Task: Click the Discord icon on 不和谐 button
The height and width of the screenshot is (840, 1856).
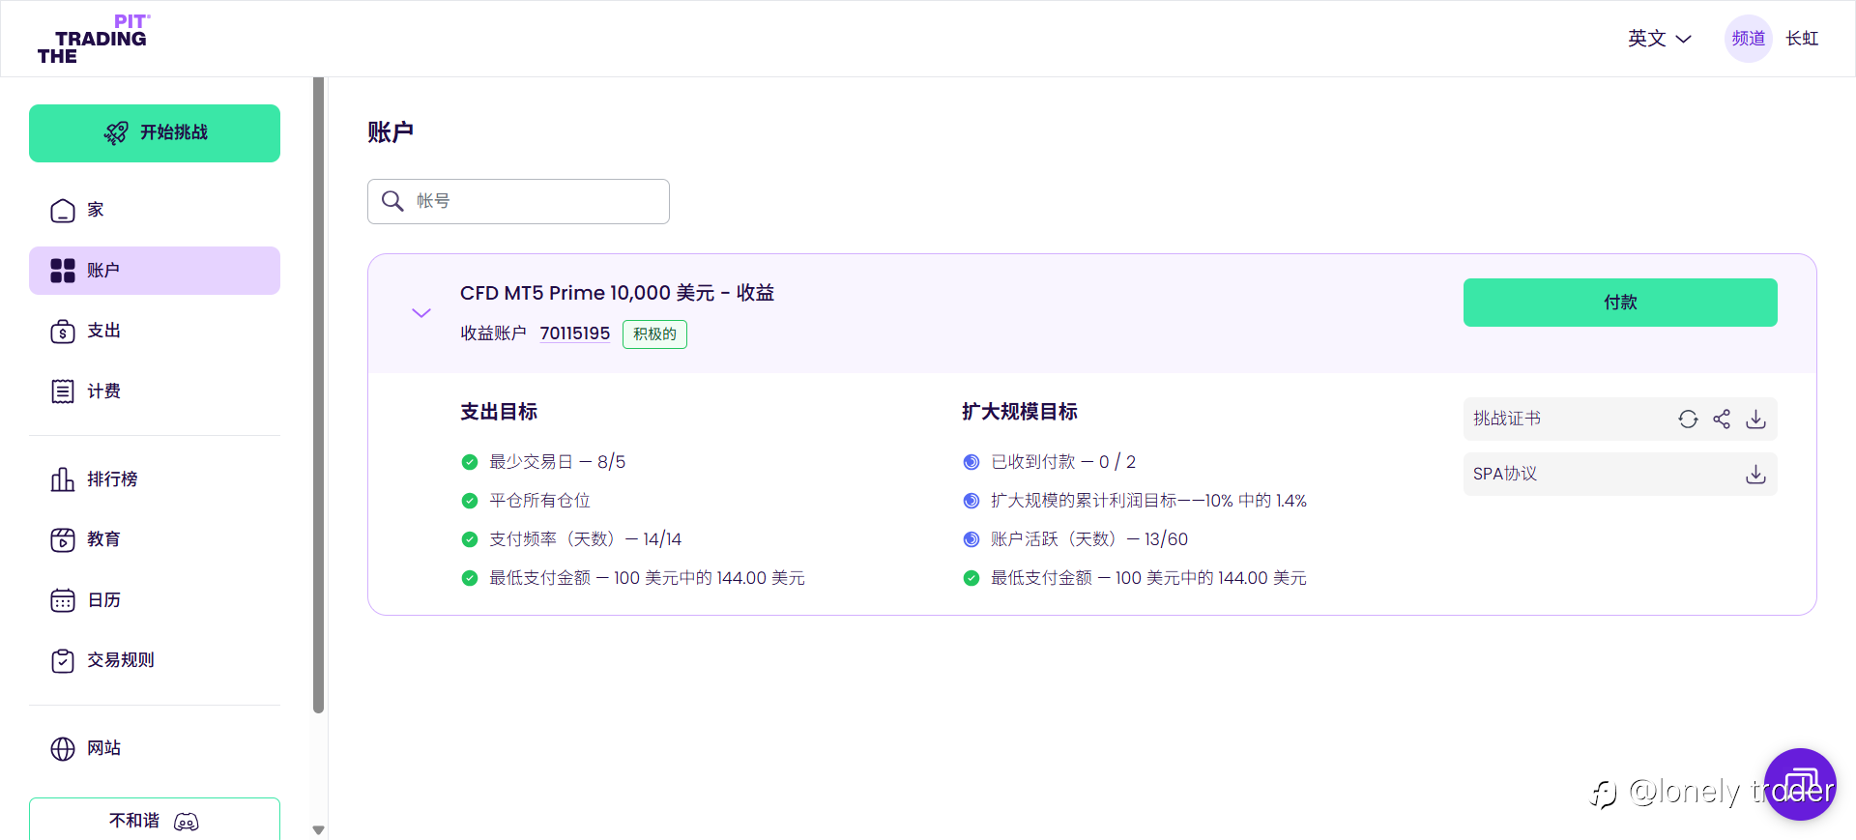Action: [x=187, y=822]
